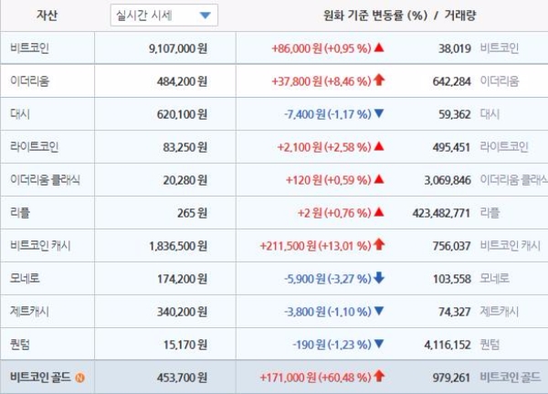The height and width of the screenshot is (394, 548).
Task: Click the volume 3,069,846
Action: coord(448,180)
